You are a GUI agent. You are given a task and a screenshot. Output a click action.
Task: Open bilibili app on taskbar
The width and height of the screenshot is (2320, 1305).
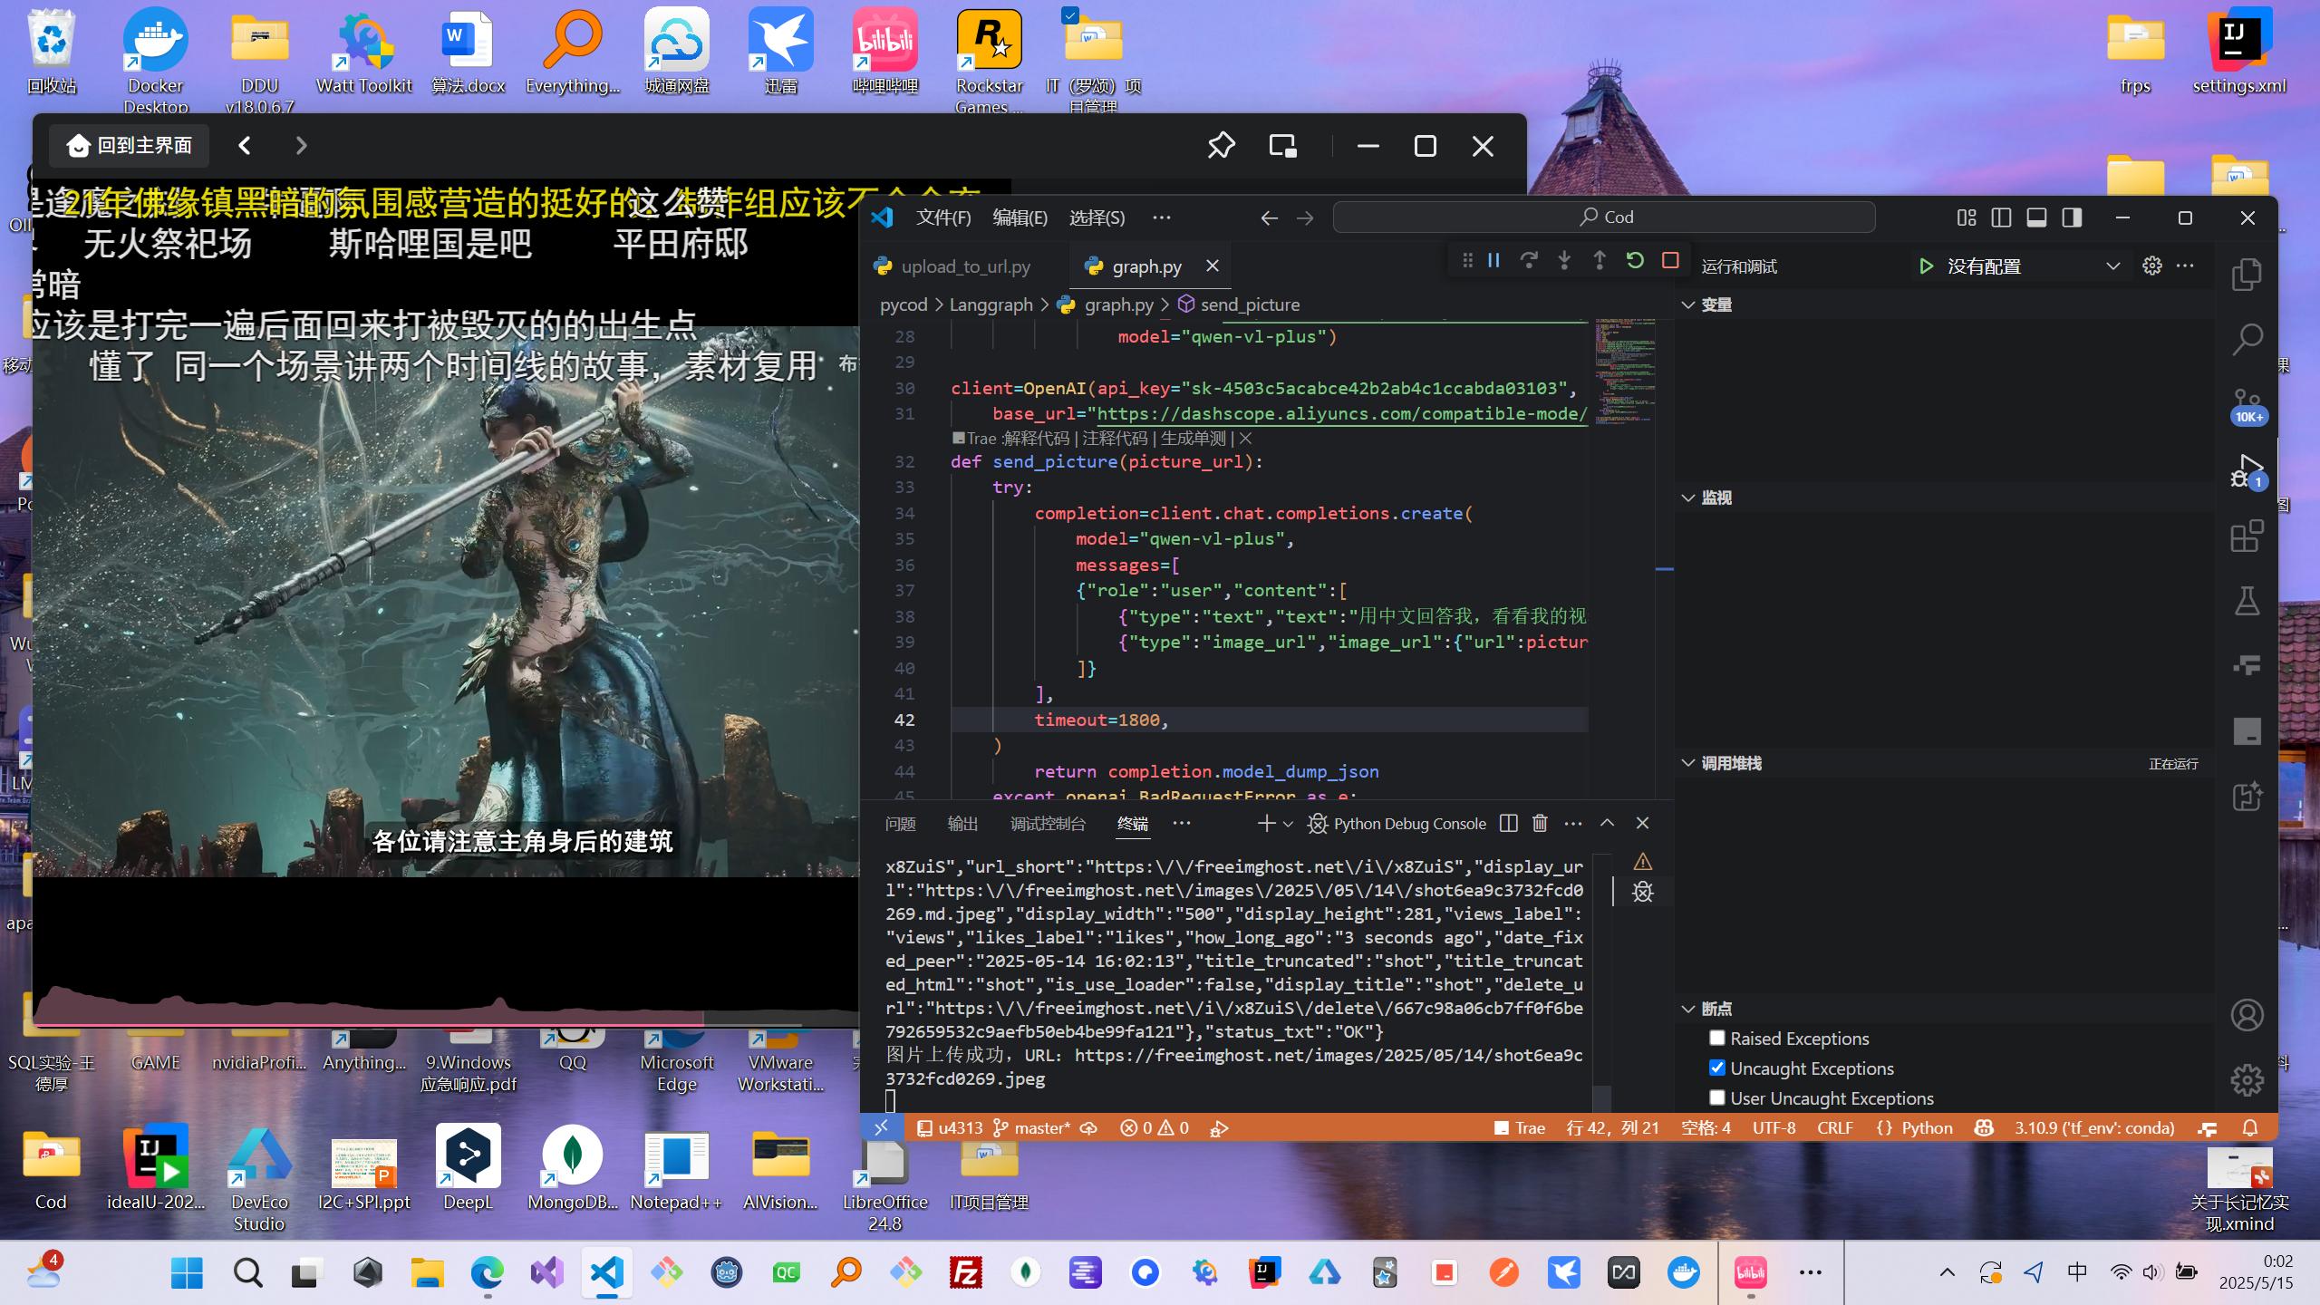(x=1750, y=1272)
